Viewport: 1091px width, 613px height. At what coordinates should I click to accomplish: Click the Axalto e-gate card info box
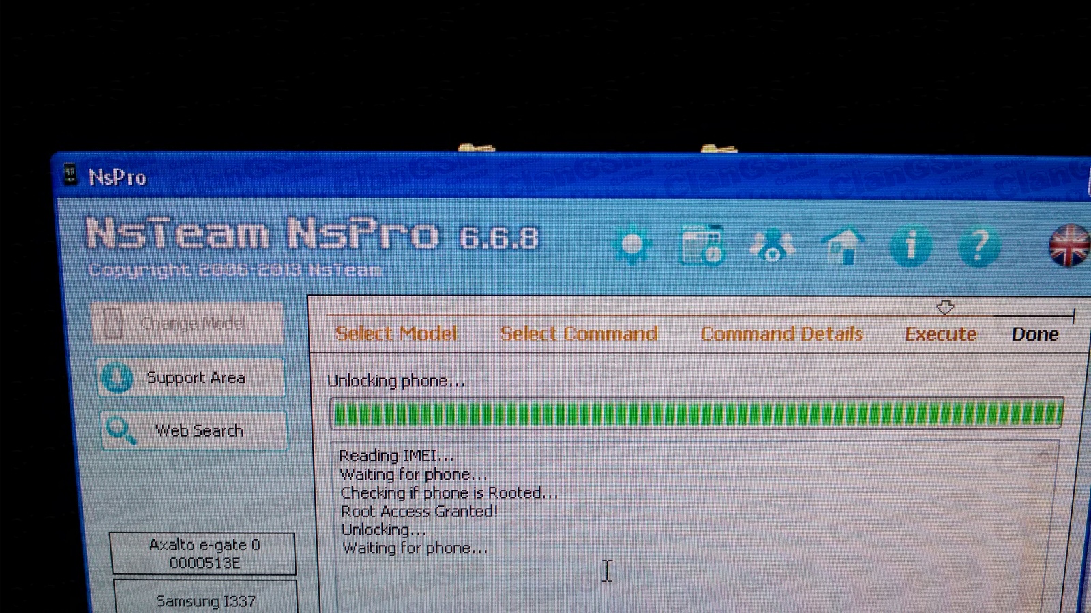[203, 554]
